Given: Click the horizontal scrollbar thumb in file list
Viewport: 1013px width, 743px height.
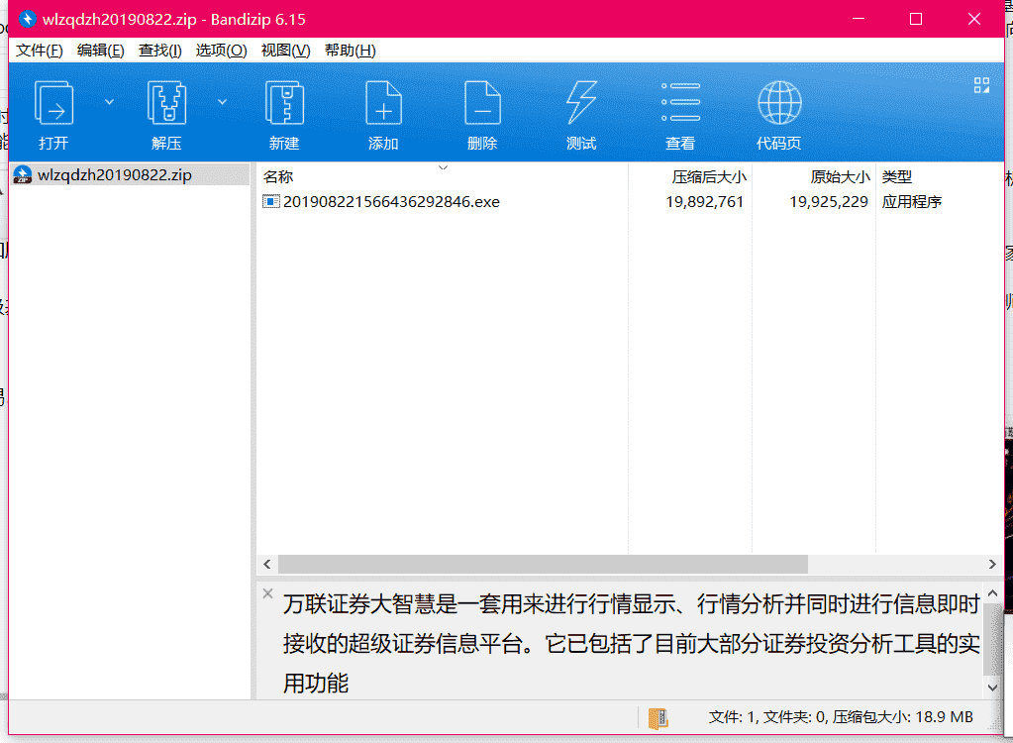Looking at the screenshot, I should click(x=543, y=564).
